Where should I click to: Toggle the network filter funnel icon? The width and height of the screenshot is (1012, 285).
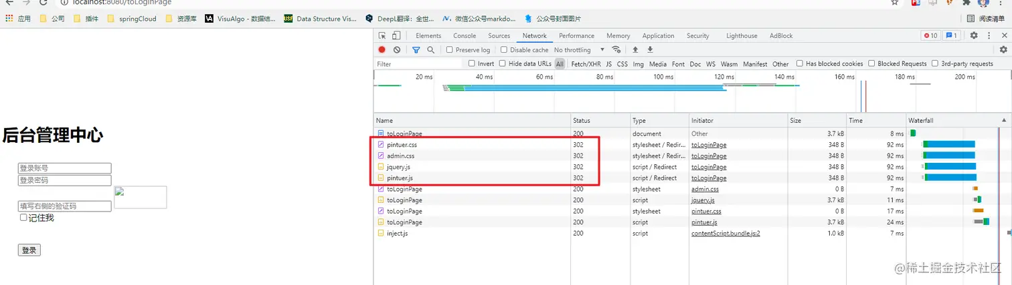(x=416, y=50)
